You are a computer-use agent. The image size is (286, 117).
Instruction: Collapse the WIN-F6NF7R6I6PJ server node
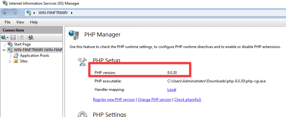point(4,50)
